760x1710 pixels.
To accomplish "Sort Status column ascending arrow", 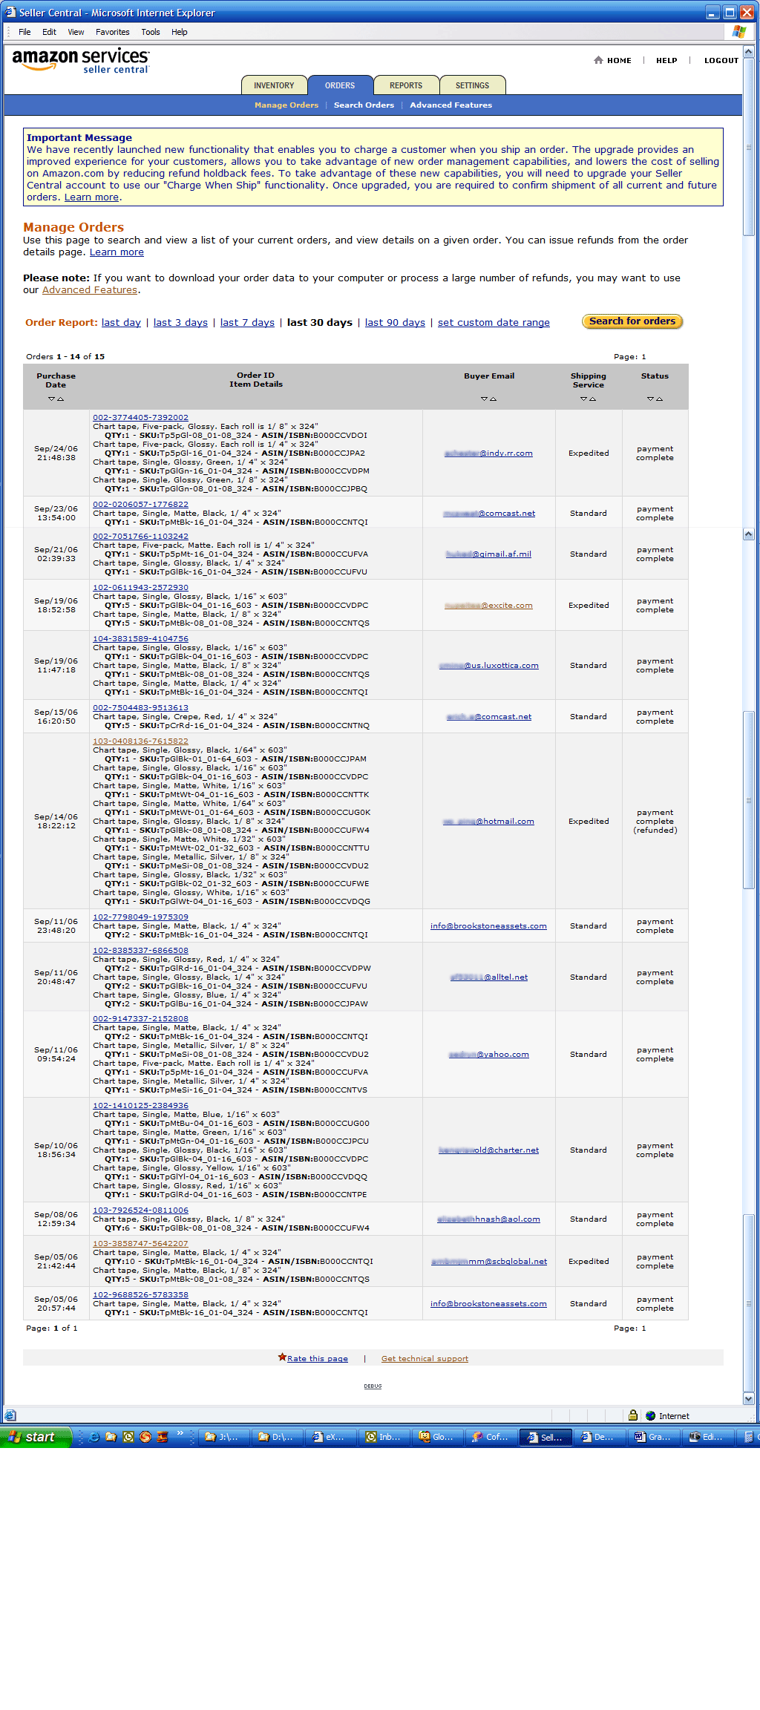I will click(x=660, y=399).
